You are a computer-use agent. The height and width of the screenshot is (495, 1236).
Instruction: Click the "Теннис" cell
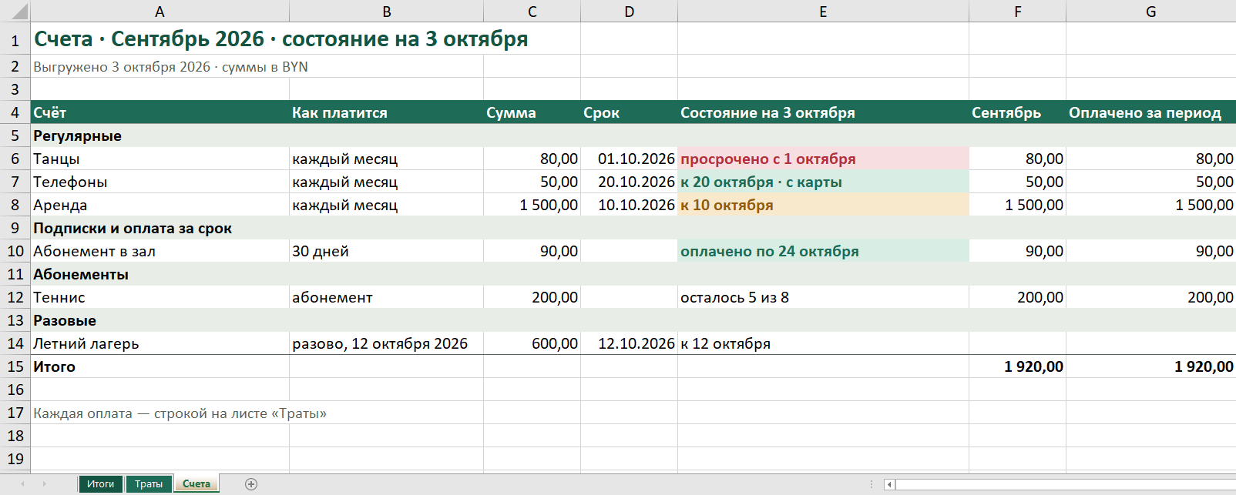[160, 297]
